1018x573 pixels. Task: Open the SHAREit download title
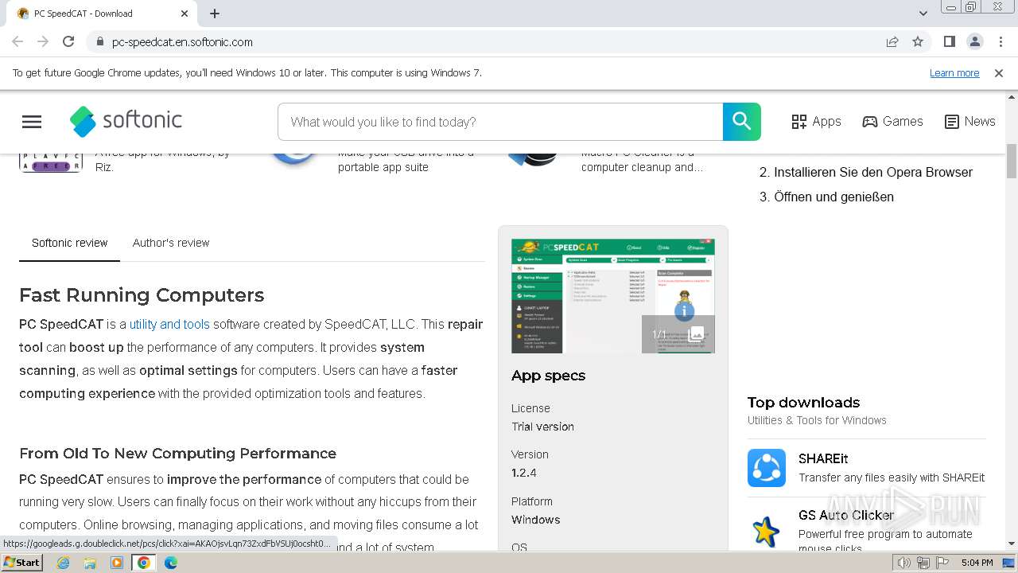tap(823, 458)
